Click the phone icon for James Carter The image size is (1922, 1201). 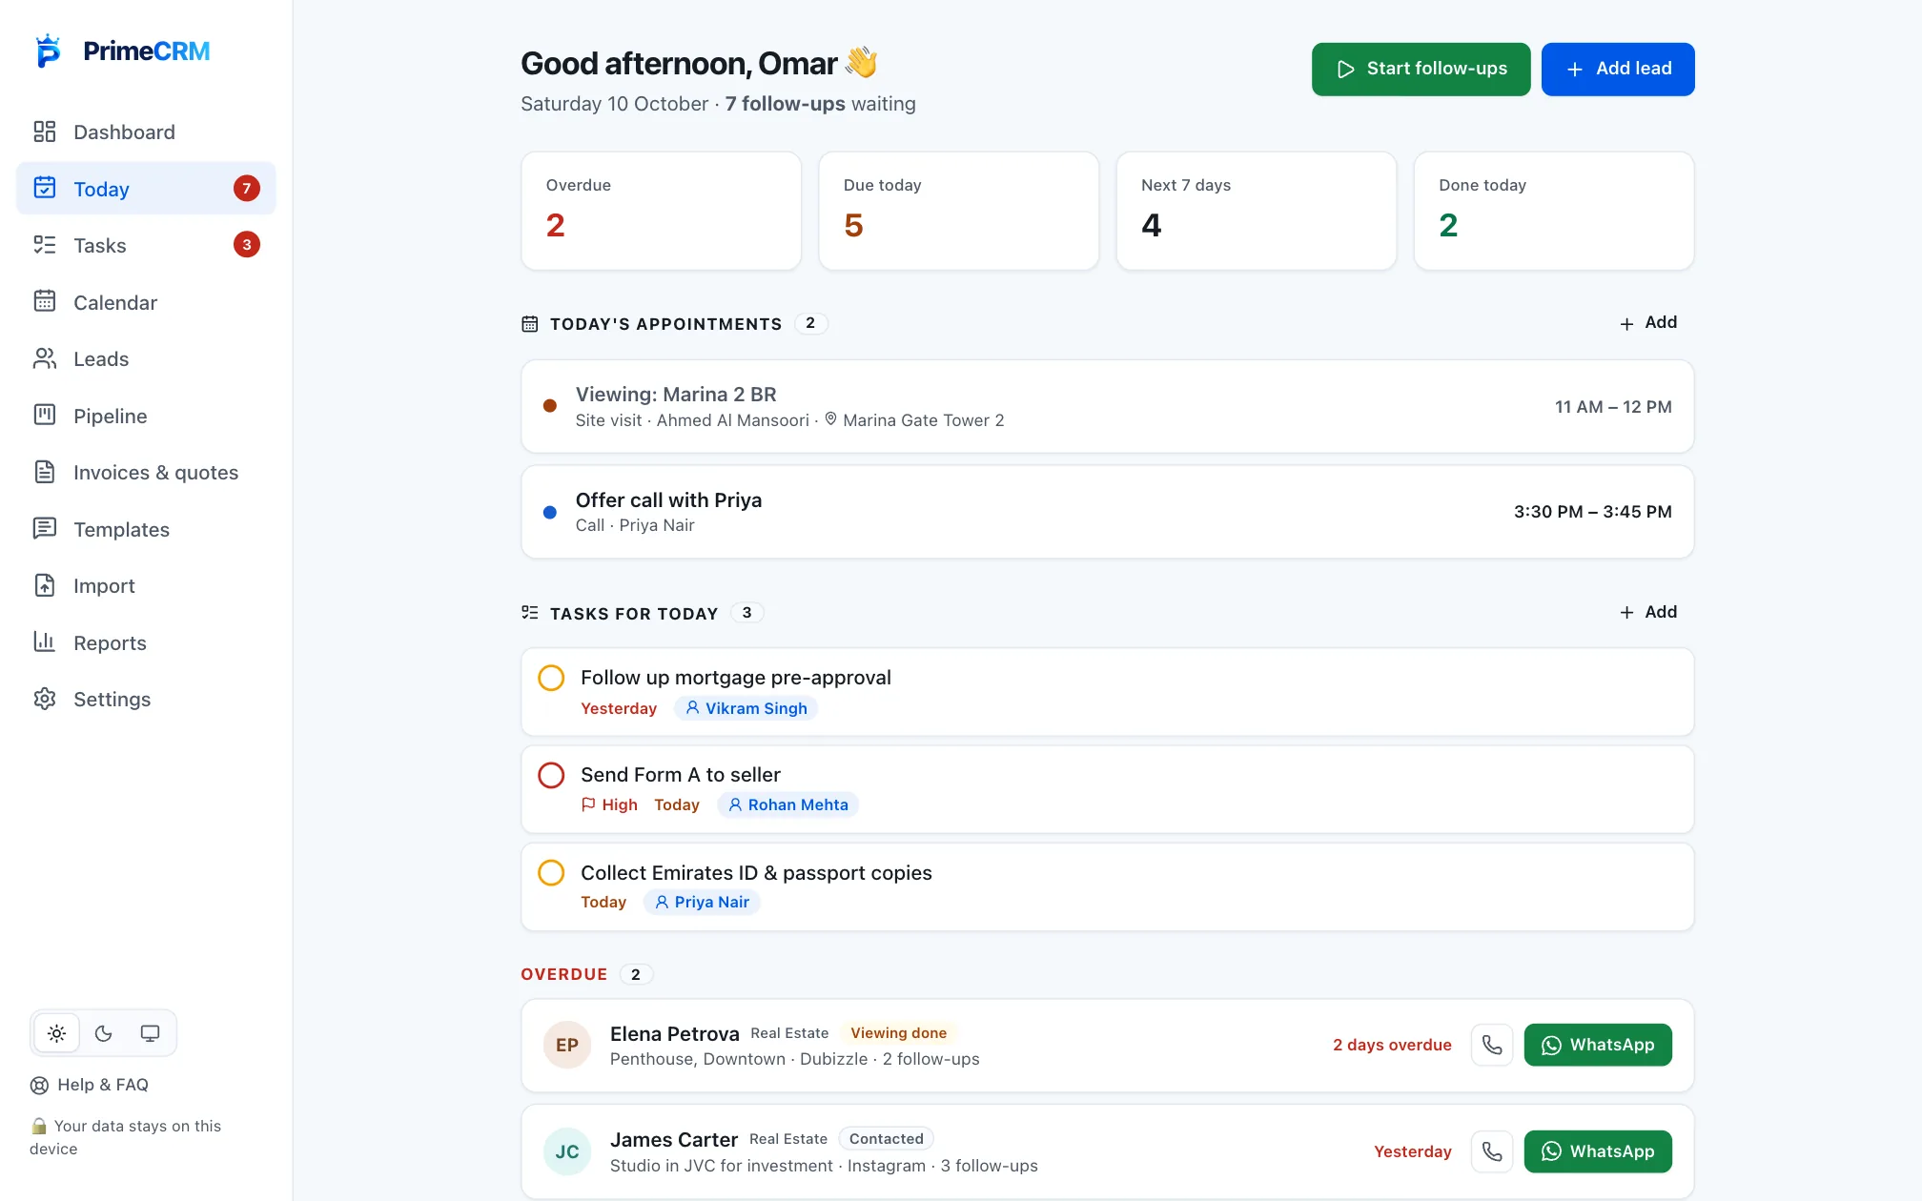coord(1492,1151)
